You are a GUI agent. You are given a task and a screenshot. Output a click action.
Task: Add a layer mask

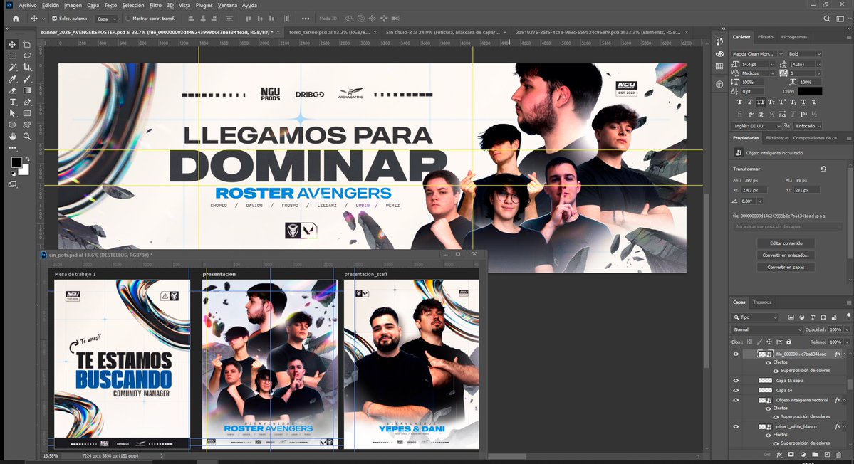791,455
